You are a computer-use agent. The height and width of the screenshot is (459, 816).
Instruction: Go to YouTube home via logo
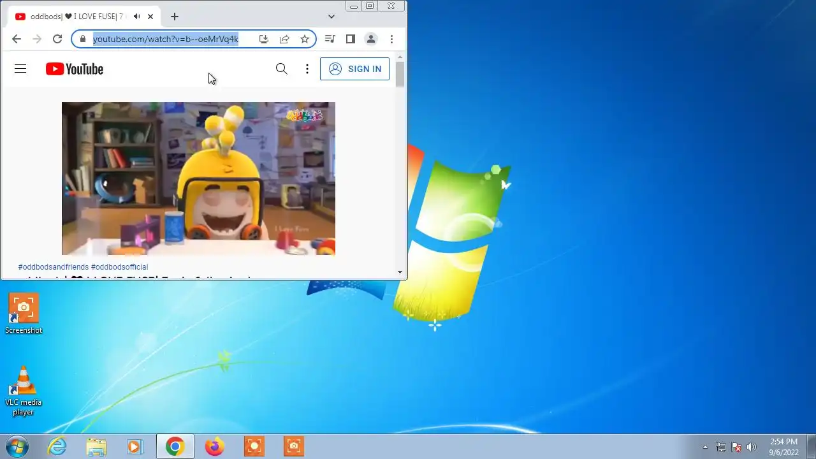tap(75, 69)
